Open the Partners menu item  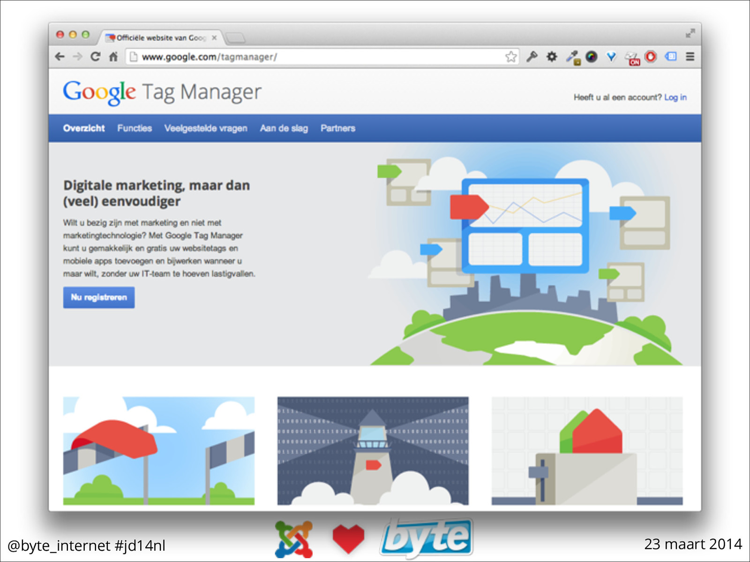pos(338,128)
